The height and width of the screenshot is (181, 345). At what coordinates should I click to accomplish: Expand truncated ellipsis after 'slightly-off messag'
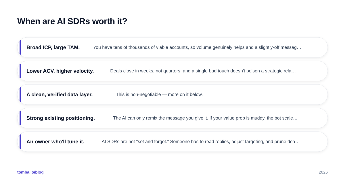[x=299, y=47]
